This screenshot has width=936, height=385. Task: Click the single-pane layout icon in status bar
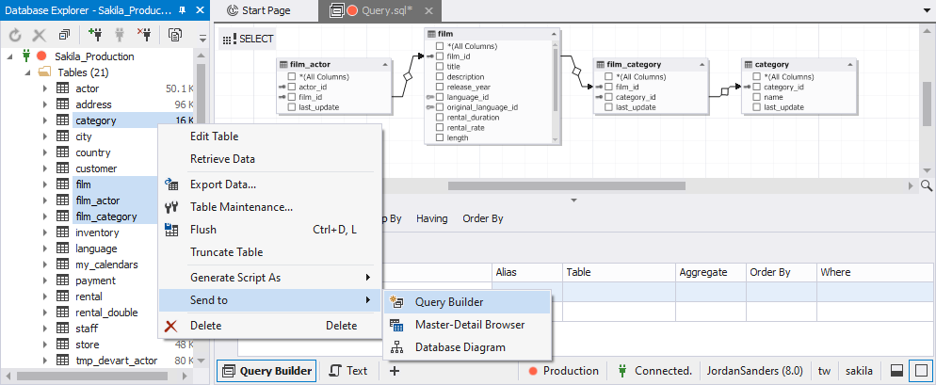(920, 371)
